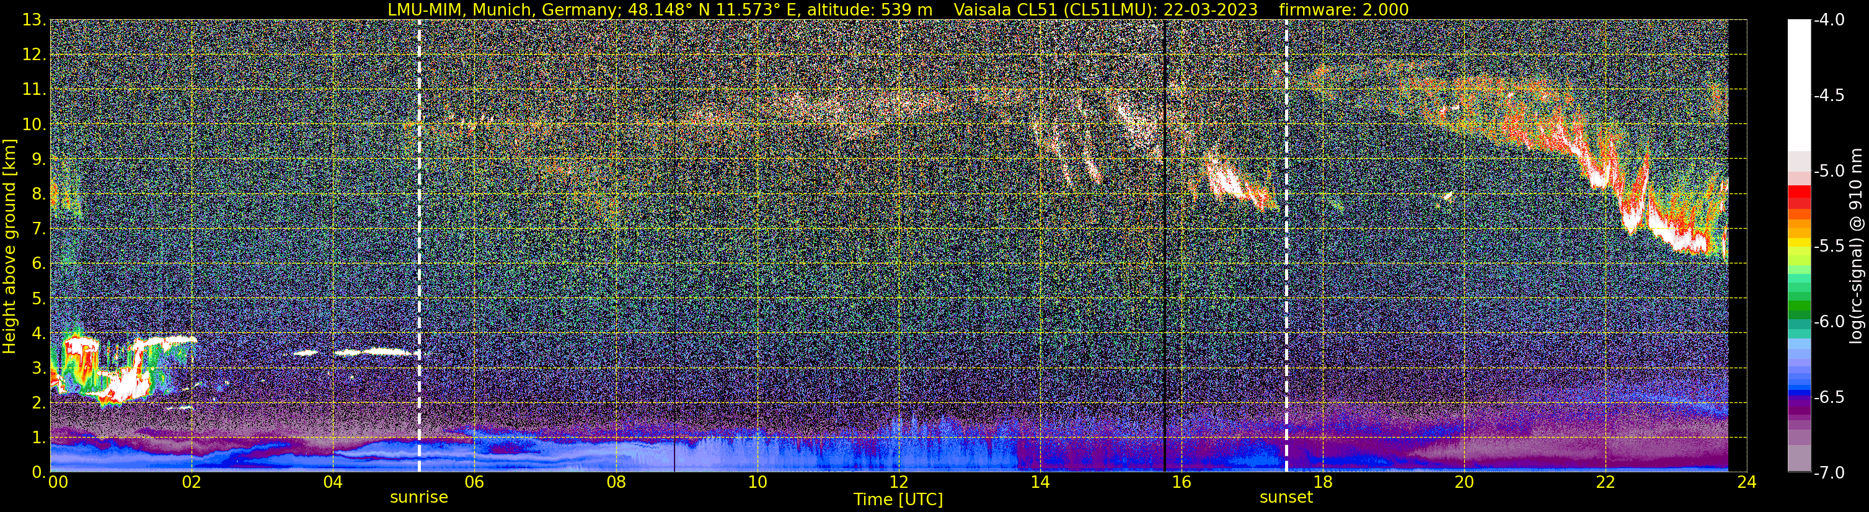
Task: Click the height axis tick "4."
Action: click(38, 333)
